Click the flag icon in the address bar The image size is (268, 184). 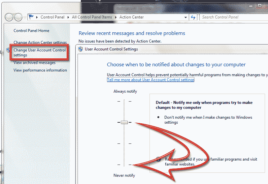(31, 17)
